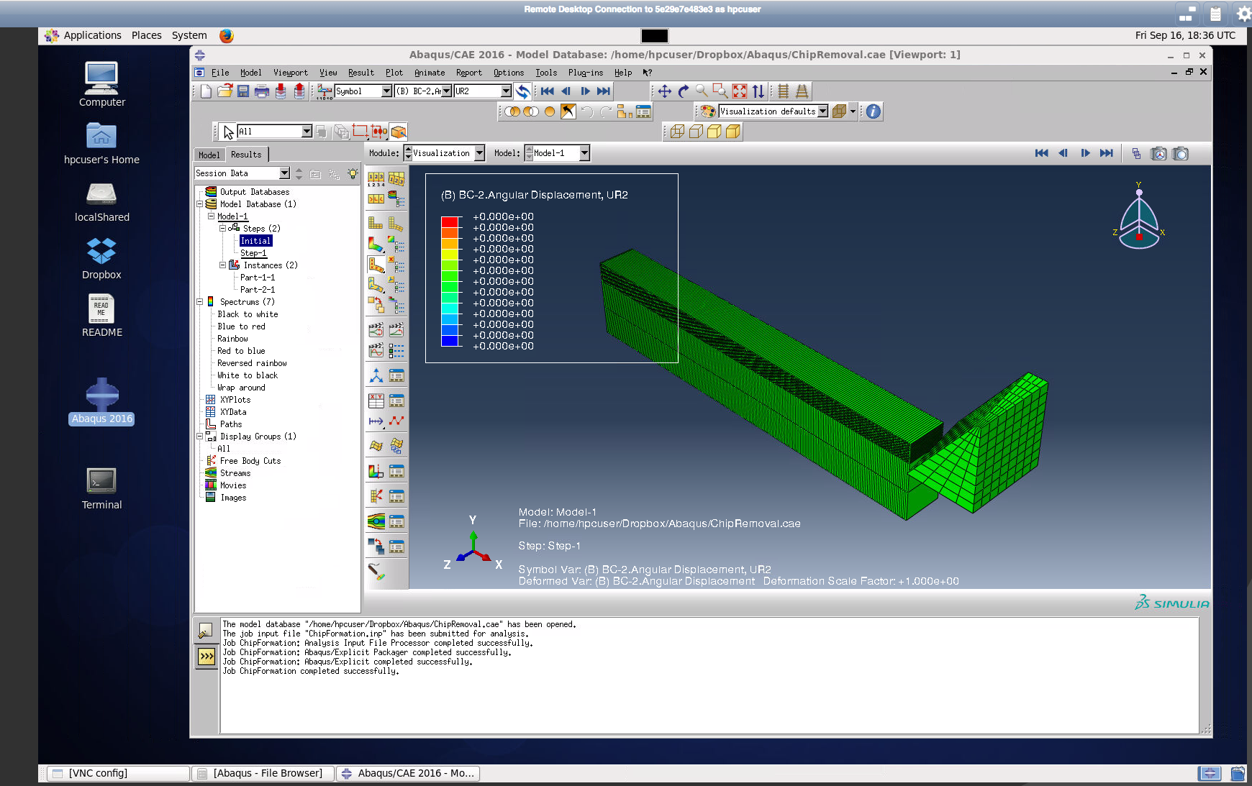Open the Viewport menu

[x=290, y=73]
